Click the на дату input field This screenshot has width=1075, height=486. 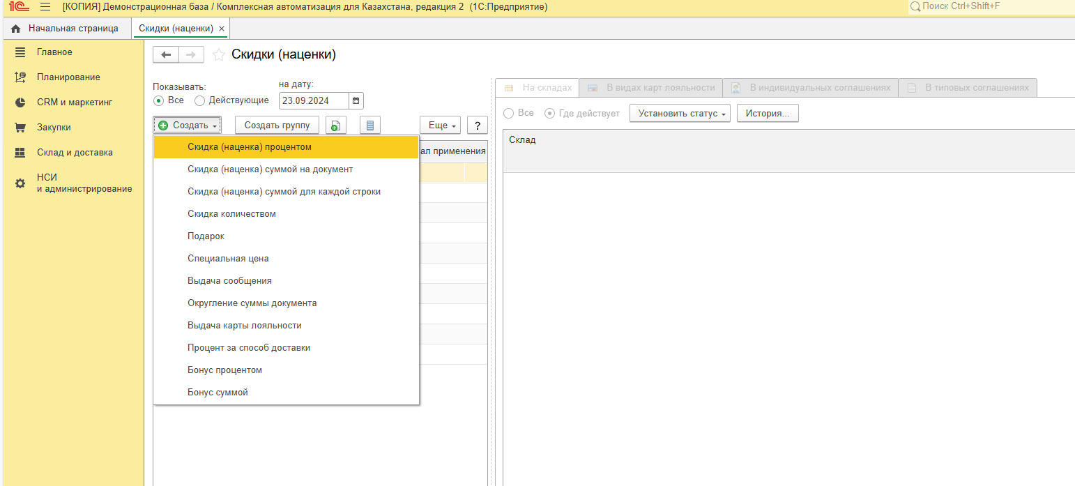(313, 100)
